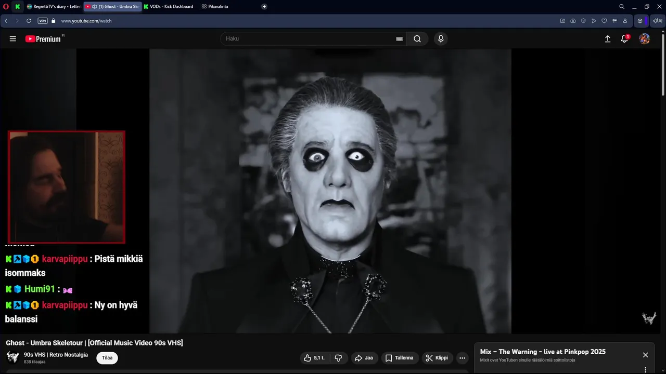Open the ad blocker shield icon
This screenshot has height=374, width=666.
tap(583, 21)
